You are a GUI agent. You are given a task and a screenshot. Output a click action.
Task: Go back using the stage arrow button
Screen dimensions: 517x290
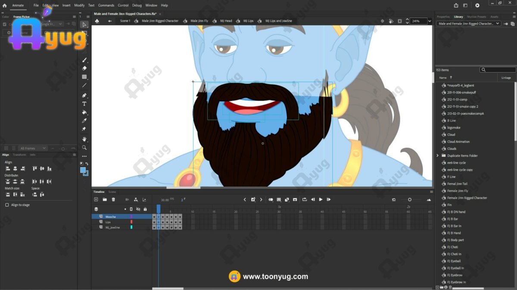(110, 21)
